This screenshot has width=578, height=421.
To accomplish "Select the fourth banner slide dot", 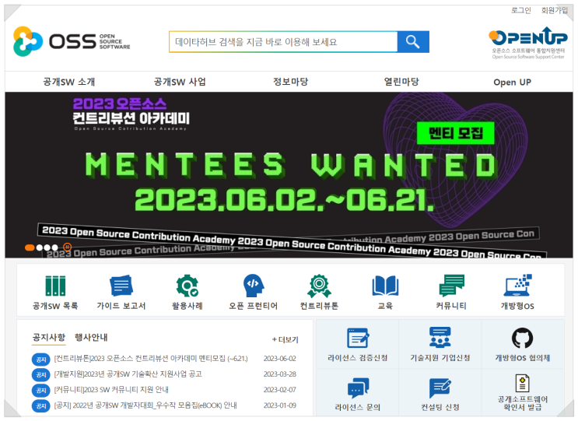I will click(55, 247).
